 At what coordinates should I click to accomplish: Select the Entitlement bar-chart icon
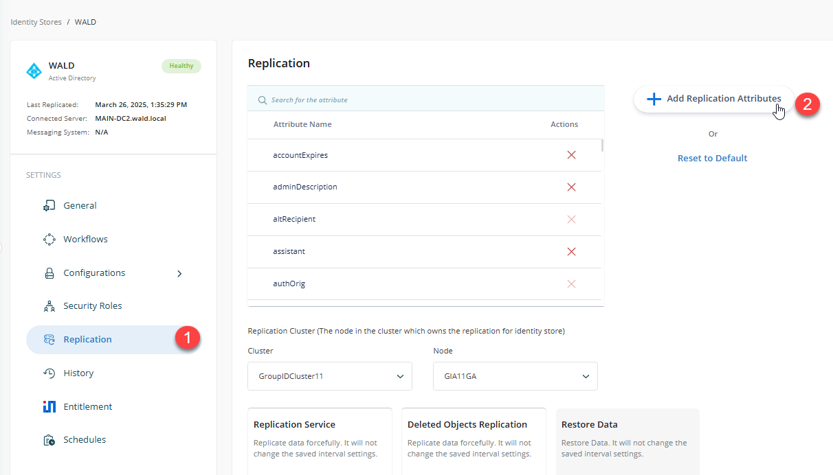coord(49,406)
